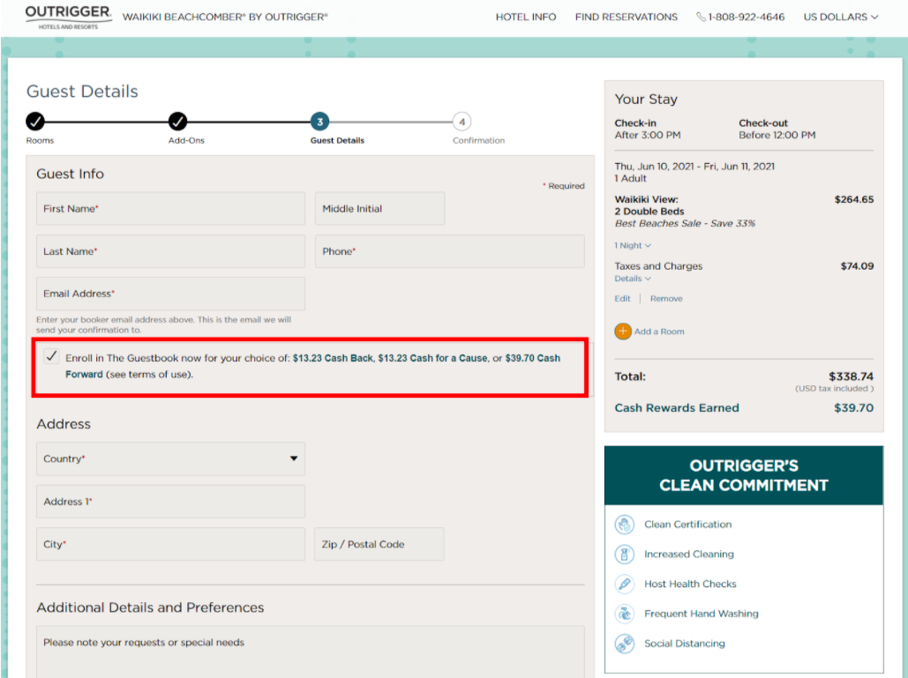Screen dimensions: 908x678
Task: Click the $74.09 taxes amount
Action: click(x=857, y=266)
